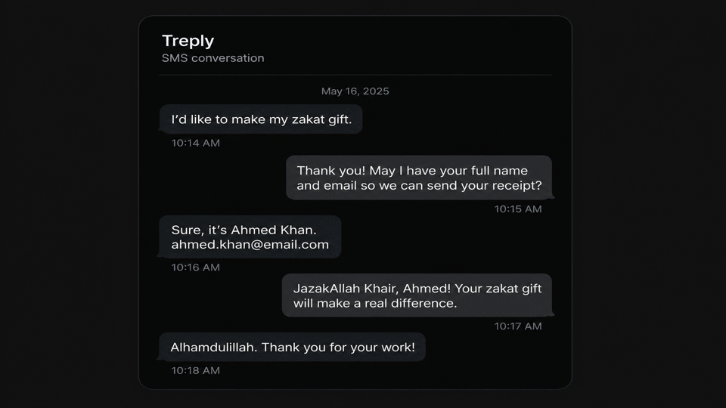Select the SMS conversation subtitle
This screenshot has width=726, height=408.
(x=213, y=58)
